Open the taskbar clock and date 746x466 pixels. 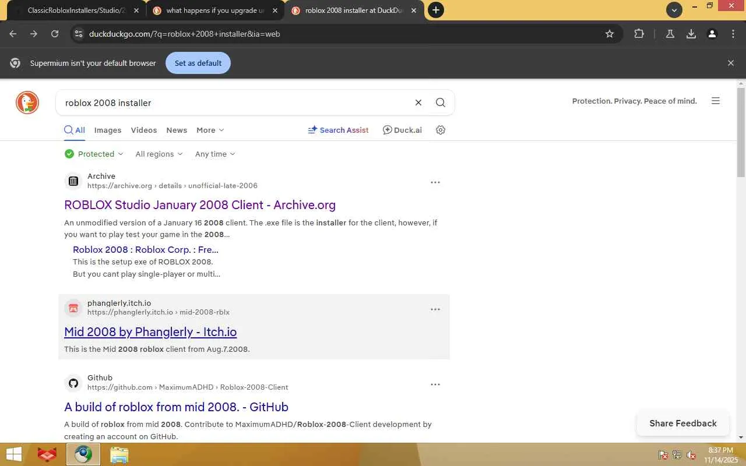click(720, 455)
